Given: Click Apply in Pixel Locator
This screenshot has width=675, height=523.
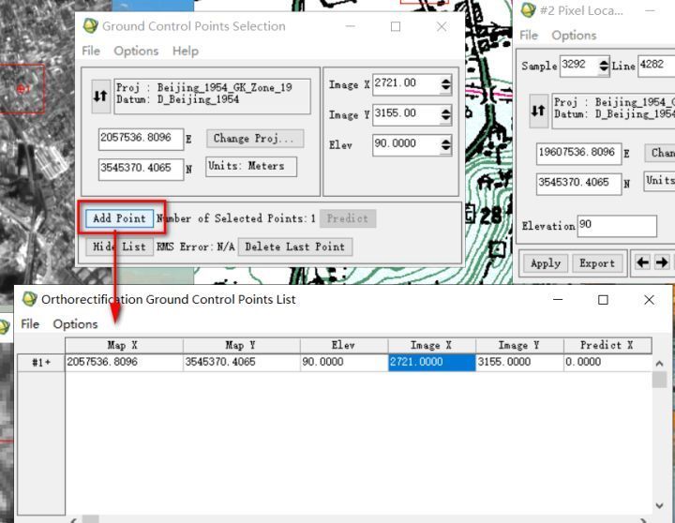Looking at the screenshot, I should pyautogui.click(x=546, y=263).
